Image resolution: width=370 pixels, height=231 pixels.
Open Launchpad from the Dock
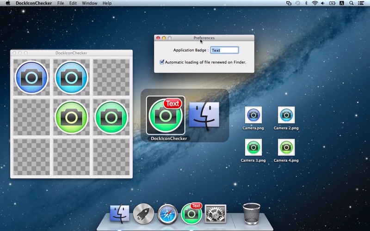point(143,213)
